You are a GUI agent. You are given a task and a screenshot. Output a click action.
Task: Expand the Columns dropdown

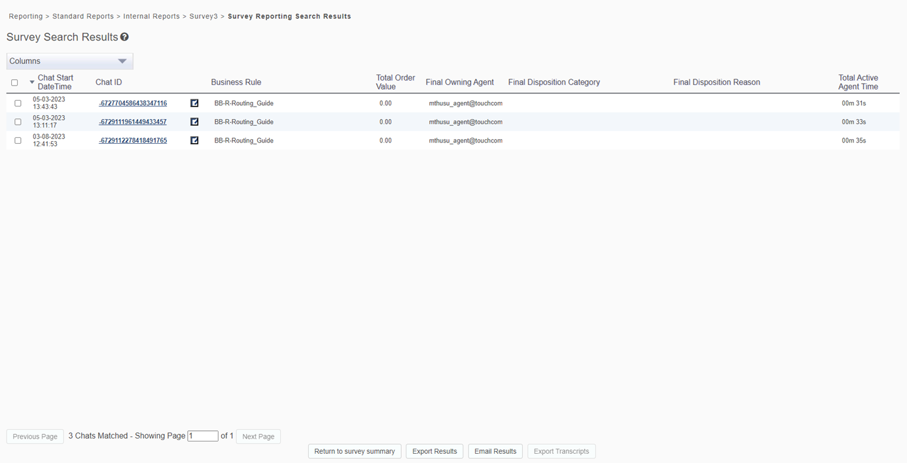tap(69, 61)
